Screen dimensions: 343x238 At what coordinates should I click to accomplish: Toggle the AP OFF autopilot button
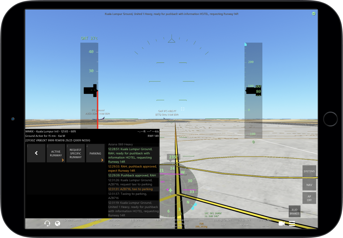(x=309, y=198)
